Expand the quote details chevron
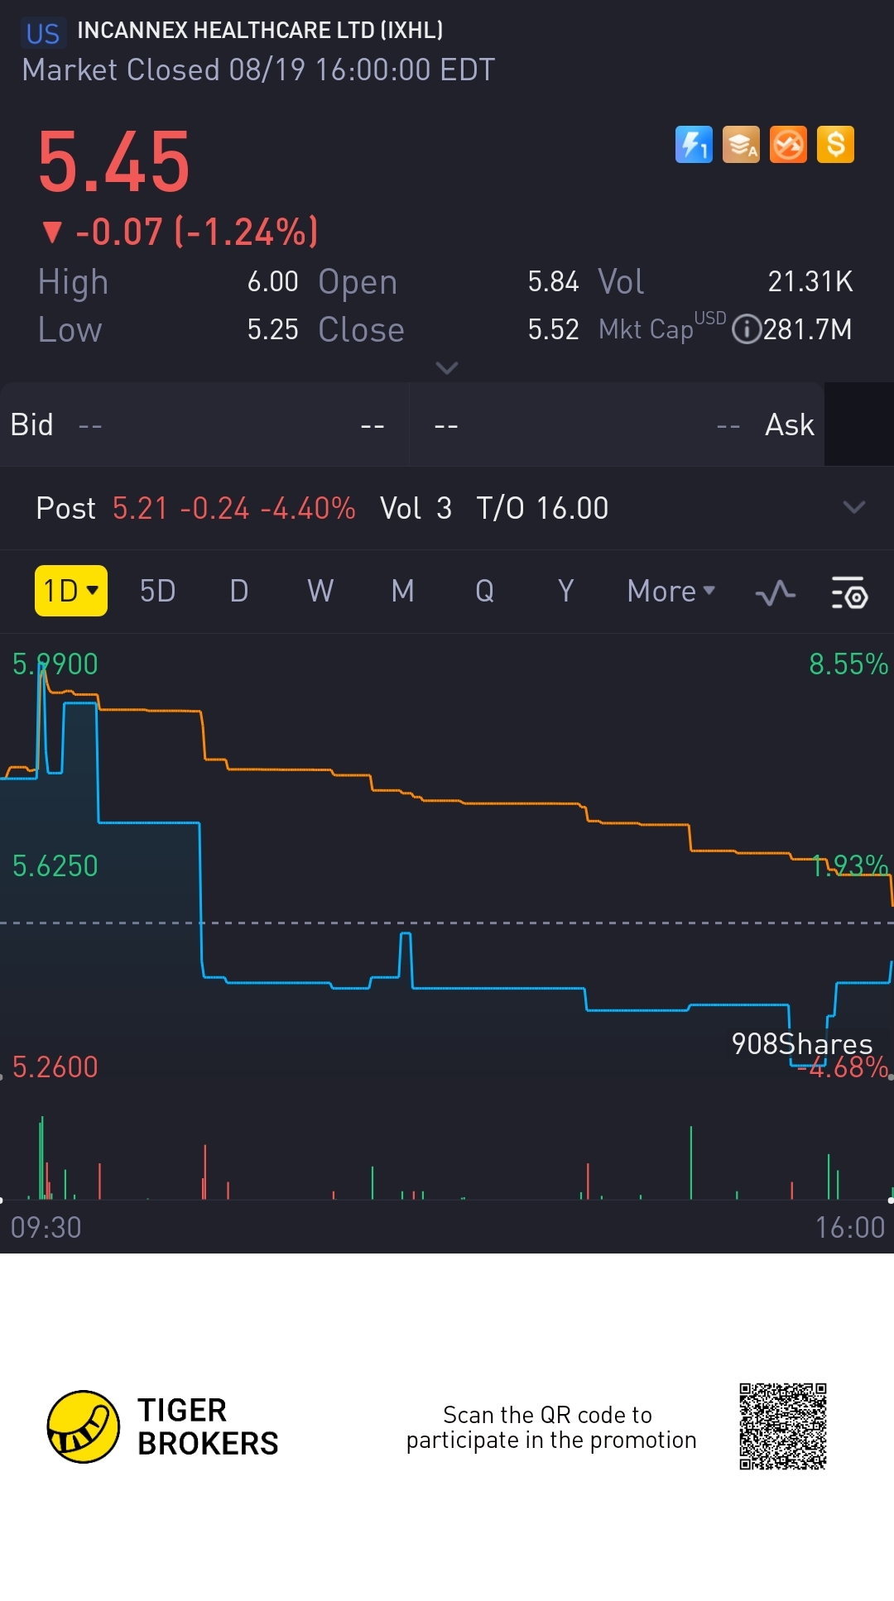Viewport: 894px width, 1601px height. 447,367
